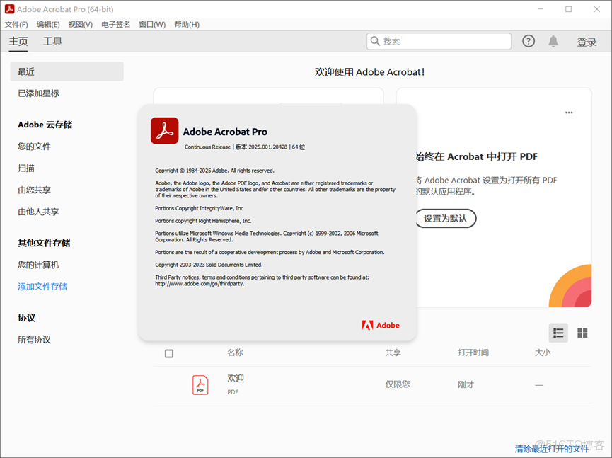
Task: Click the 清除最近打开的文件 link
Action: [x=550, y=448]
